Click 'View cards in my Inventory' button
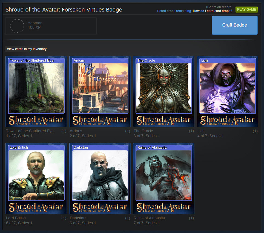 [27, 49]
